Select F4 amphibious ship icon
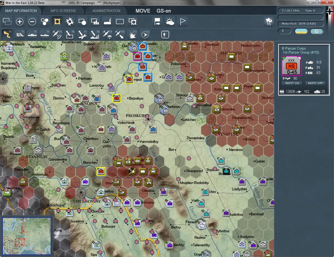The height and width of the screenshot is (257, 334). click(45, 34)
